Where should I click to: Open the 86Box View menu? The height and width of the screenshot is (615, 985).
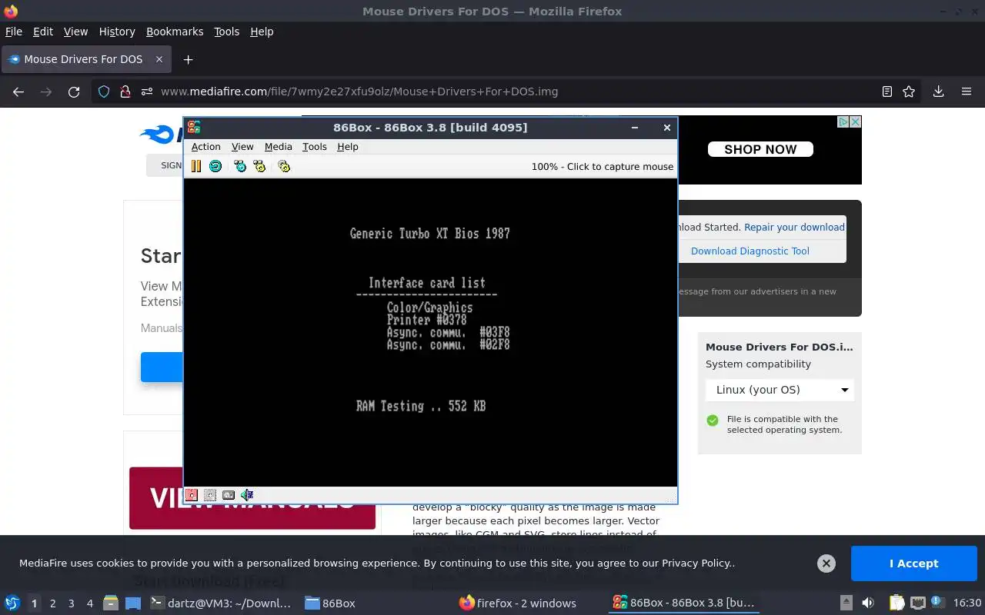click(242, 147)
